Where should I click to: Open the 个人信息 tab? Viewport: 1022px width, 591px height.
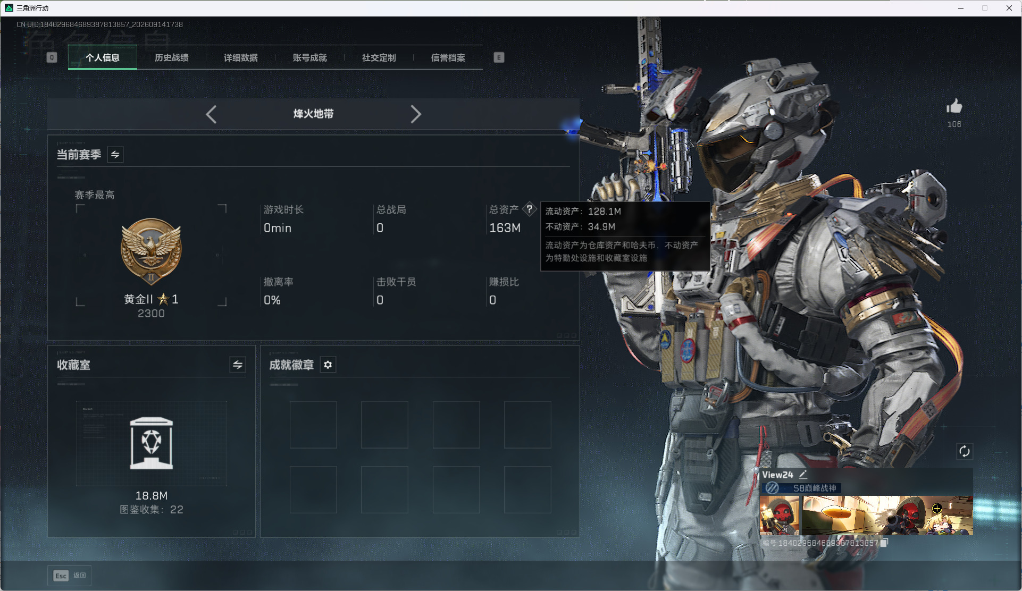pos(103,57)
